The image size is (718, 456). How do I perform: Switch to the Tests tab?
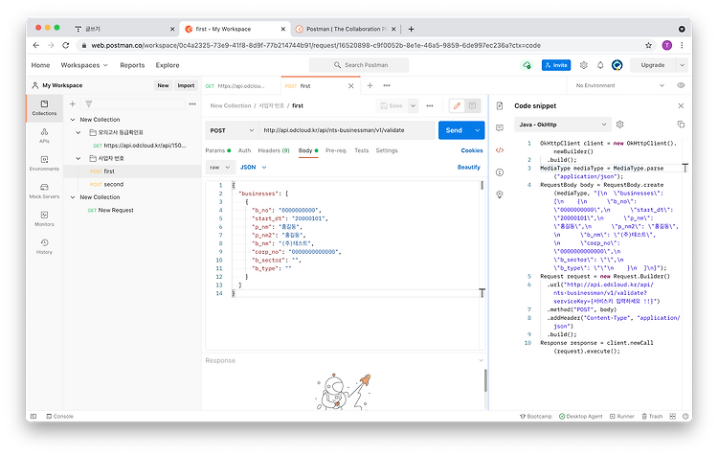[361, 150]
